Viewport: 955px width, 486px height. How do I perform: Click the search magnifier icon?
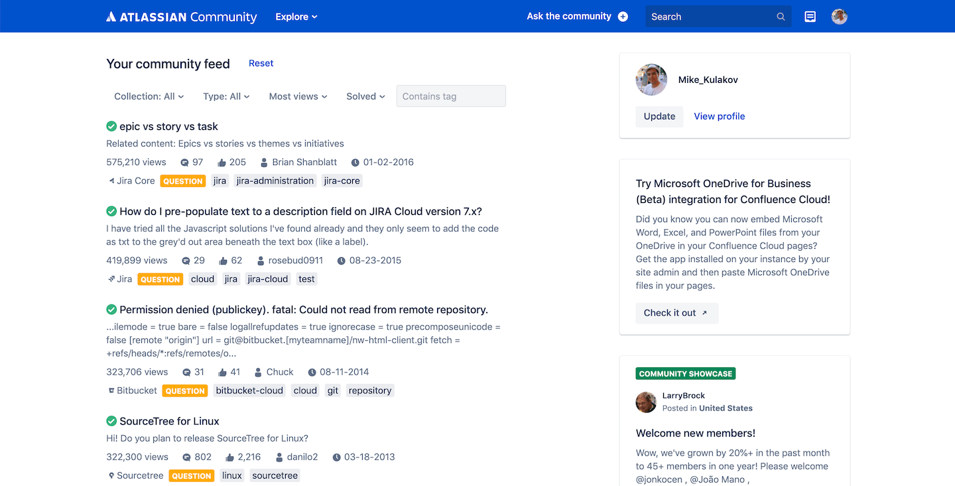[781, 17]
